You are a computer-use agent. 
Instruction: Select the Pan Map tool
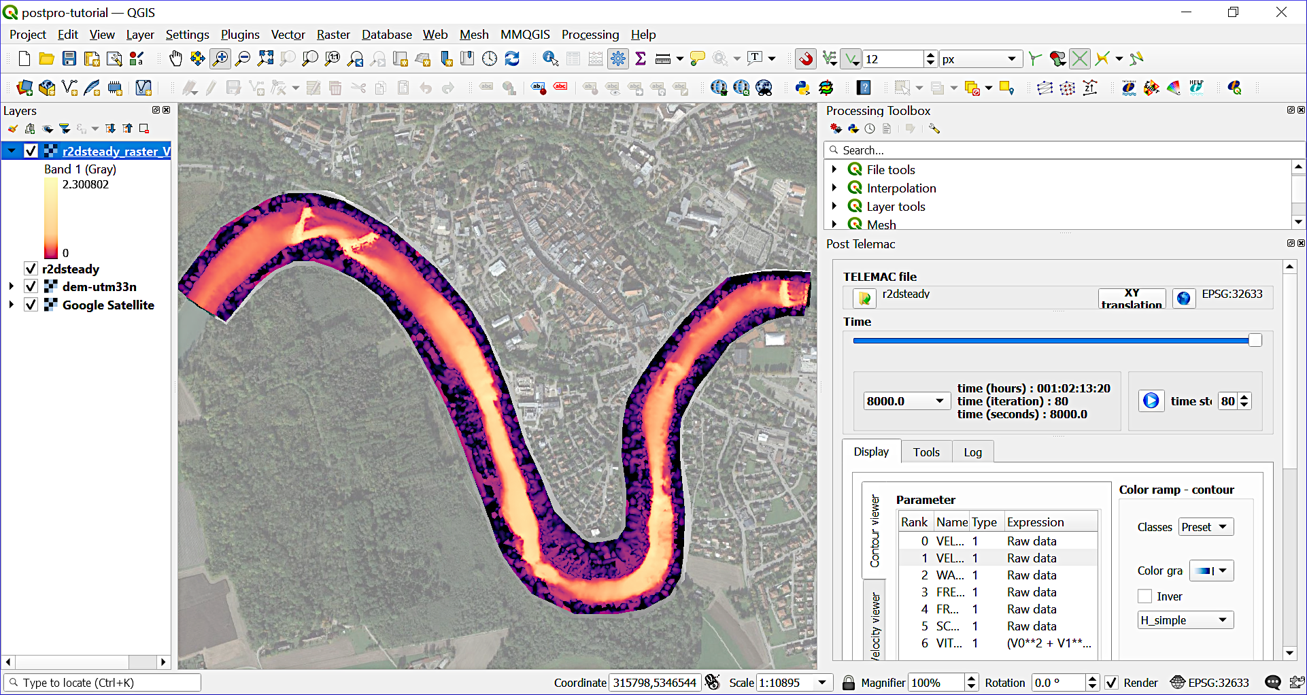(175, 58)
